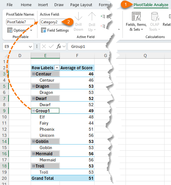Select the Fairy score value 44

click(x=77, y=123)
